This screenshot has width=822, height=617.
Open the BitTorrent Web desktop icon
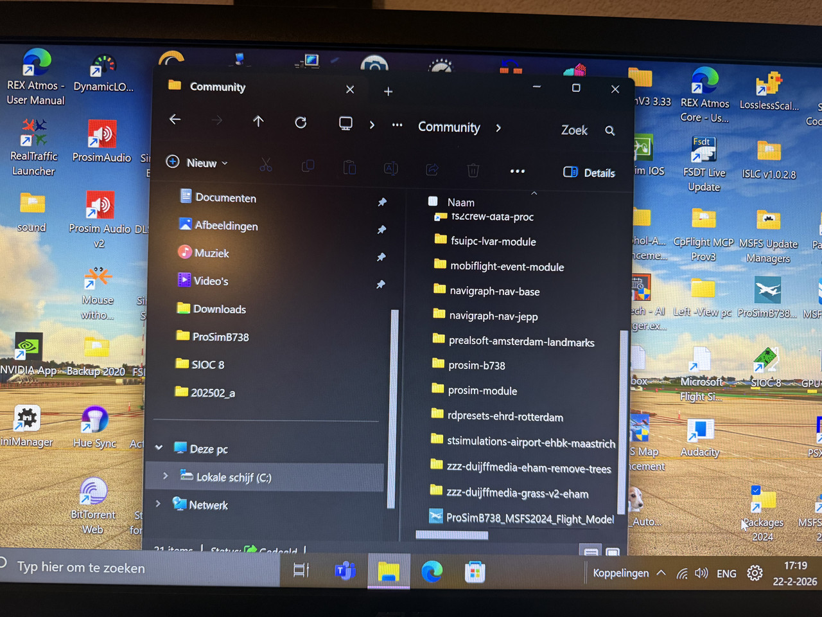coord(93,506)
